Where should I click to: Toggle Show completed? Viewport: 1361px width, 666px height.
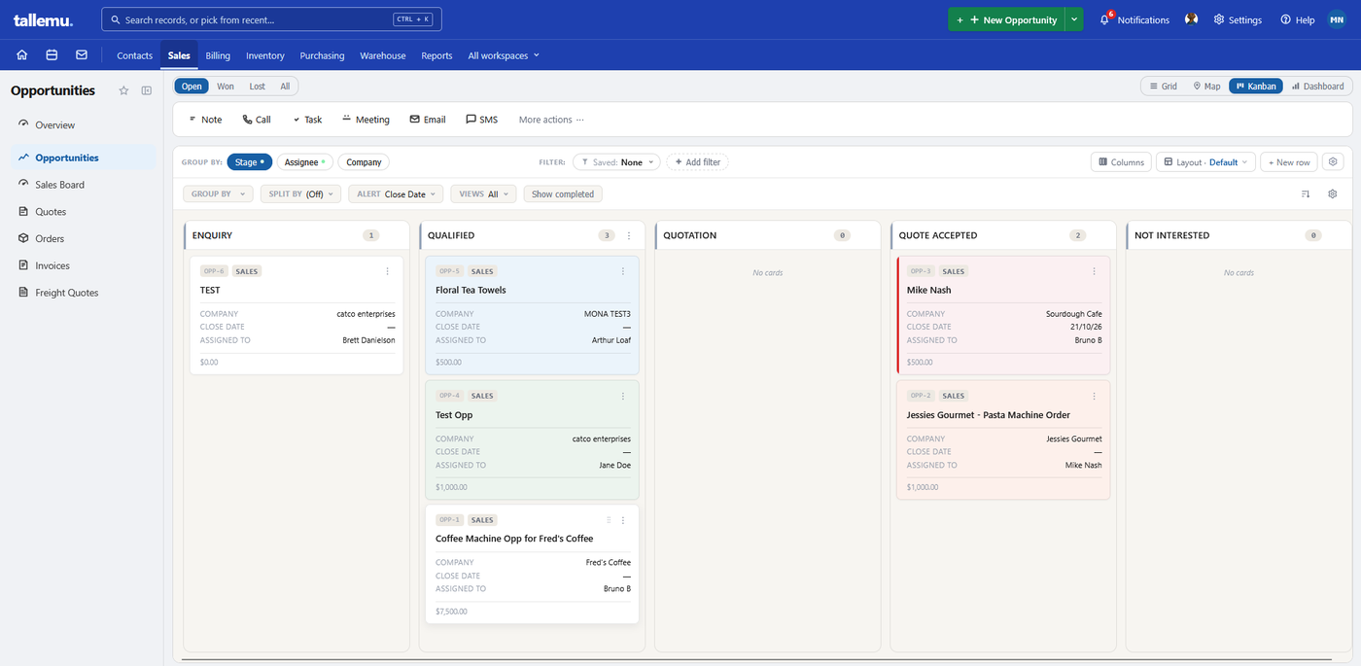pyautogui.click(x=563, y=193)
